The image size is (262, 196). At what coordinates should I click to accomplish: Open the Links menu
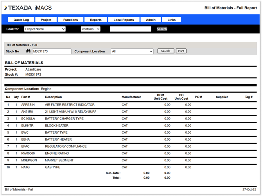tap(172, 19)
